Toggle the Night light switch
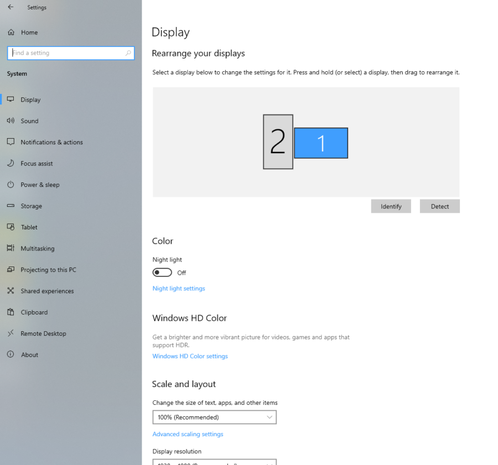Screen dimensions: 498x465 (x=162, y=273)
